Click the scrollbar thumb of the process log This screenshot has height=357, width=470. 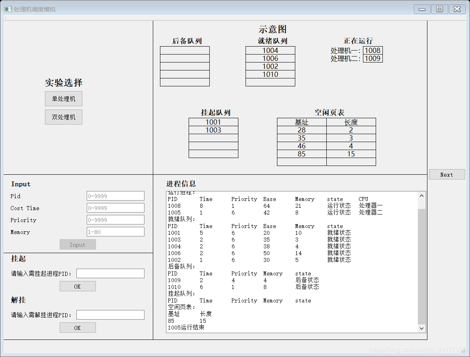pos(421,267)
